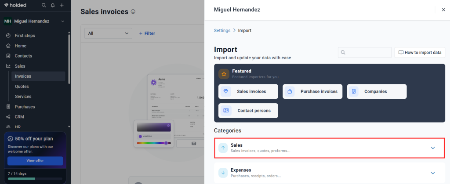This screenshot has height=184, width=450.
Task: Click the Companies building icon
Action: click(x=354, y=91)
